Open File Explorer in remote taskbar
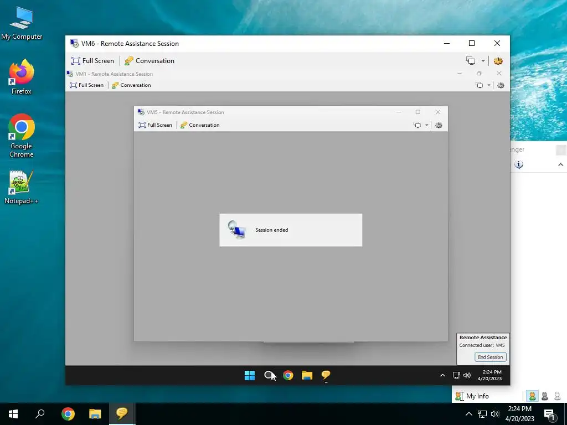Screen dimensions: 567x425 (x=307, y=376)
